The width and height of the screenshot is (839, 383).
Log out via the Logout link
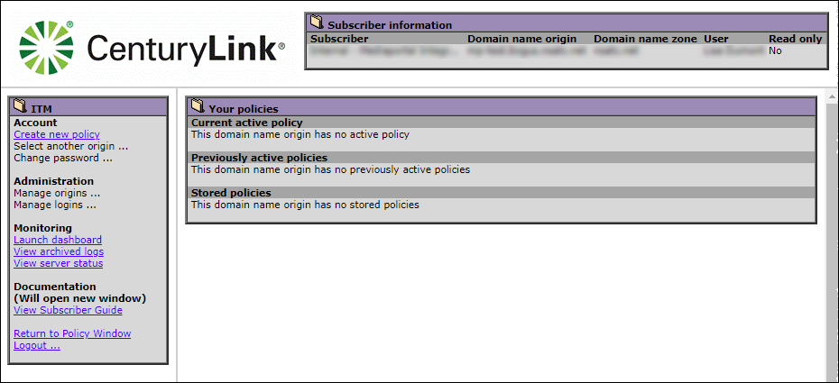point(37,346)
